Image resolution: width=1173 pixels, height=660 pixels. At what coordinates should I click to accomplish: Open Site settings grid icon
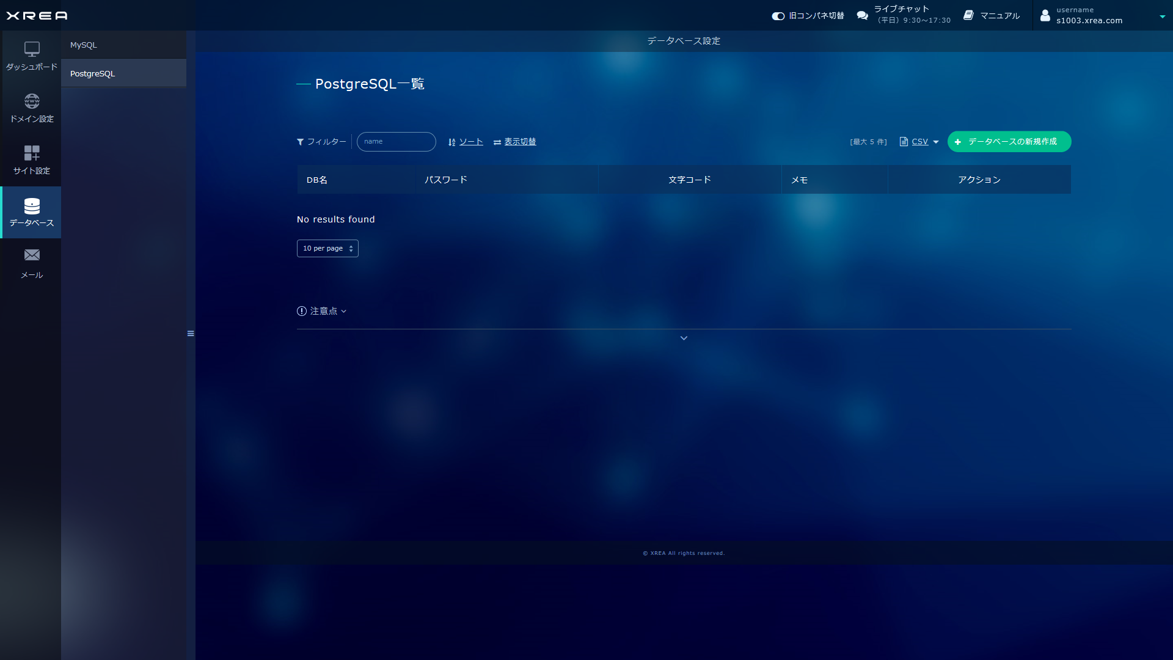coord(32,153)
